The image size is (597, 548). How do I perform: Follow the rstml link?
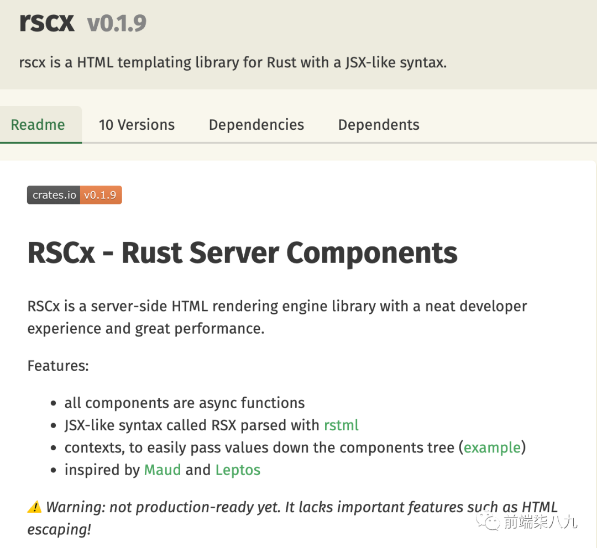341,425
